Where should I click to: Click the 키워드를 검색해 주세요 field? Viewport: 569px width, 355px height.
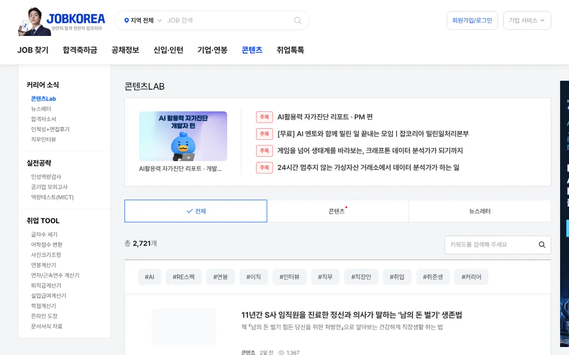point(491,245)
